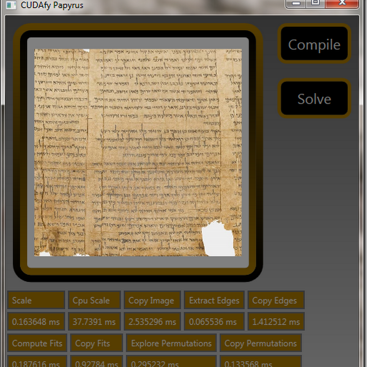Click the CUDAfy Papyrus window title
Viewport: 367px width, 367px height.
52,5
